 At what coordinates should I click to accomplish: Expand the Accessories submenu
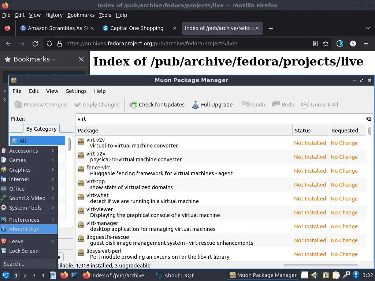[29, 150]
